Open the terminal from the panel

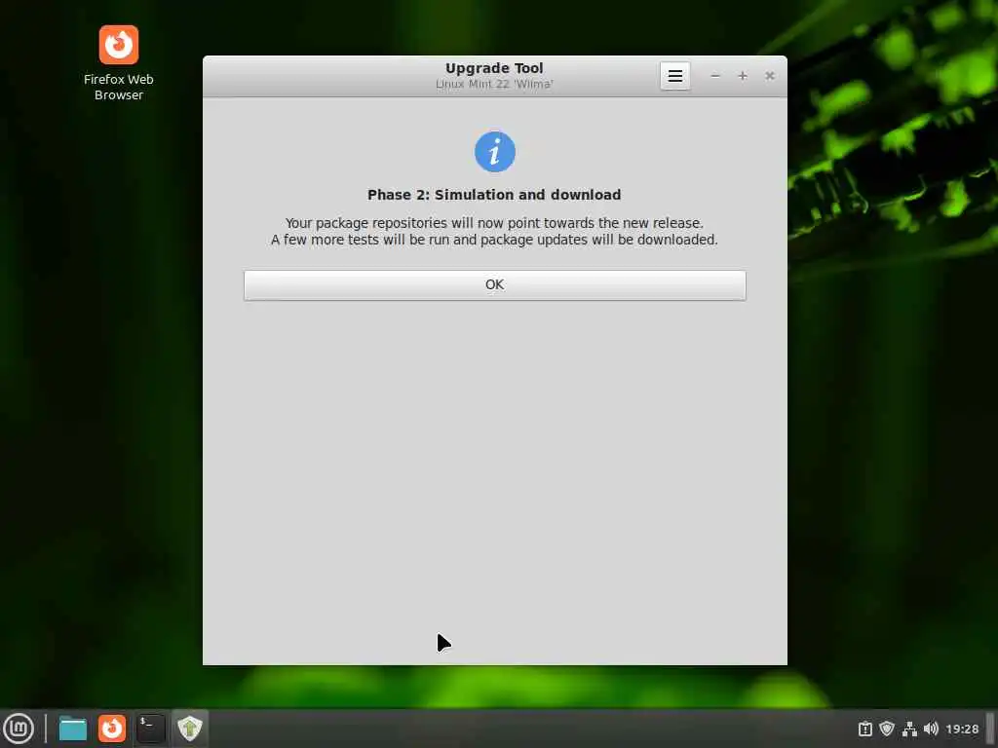(151, 729)
